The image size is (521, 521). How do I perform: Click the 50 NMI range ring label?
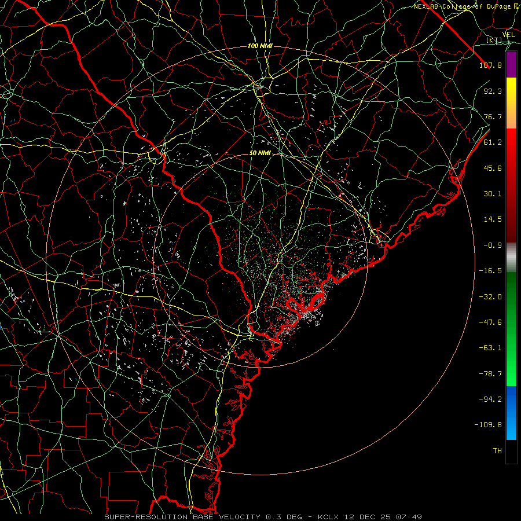coord(260,153)
